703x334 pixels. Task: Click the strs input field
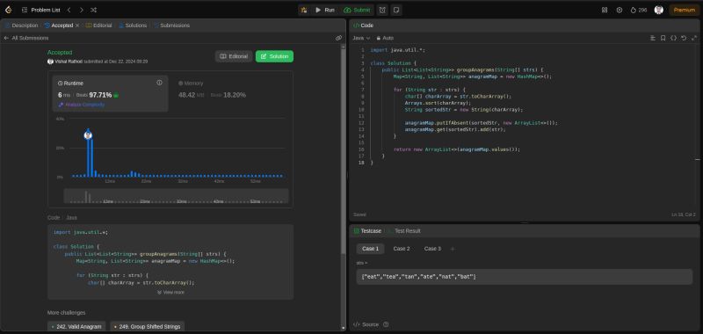tap(525, 277)
